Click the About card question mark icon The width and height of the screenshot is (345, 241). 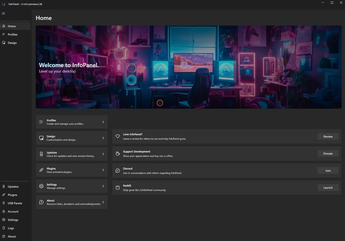(41, 202)
